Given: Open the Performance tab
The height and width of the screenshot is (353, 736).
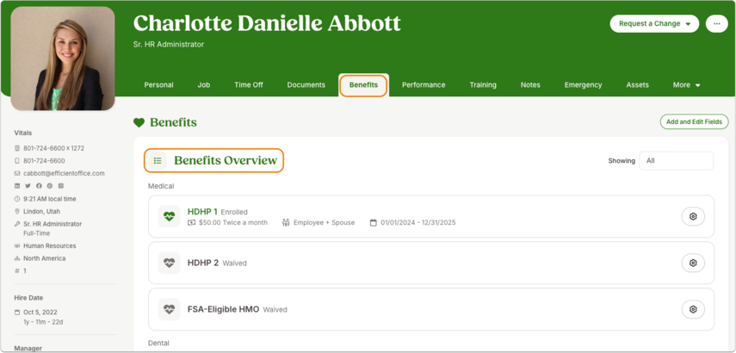Looking at the screenshot, I should [x=424, y=85].
